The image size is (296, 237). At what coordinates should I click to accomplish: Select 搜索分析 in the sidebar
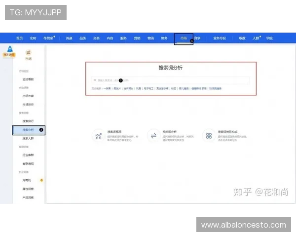(29, 130)
